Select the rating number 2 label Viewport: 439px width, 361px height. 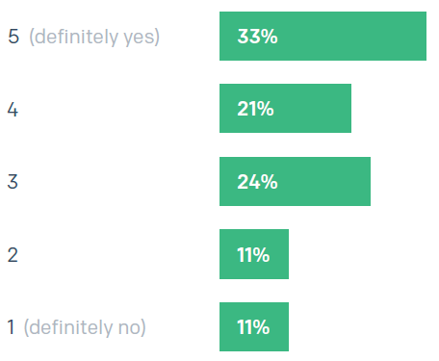(13, 255)
